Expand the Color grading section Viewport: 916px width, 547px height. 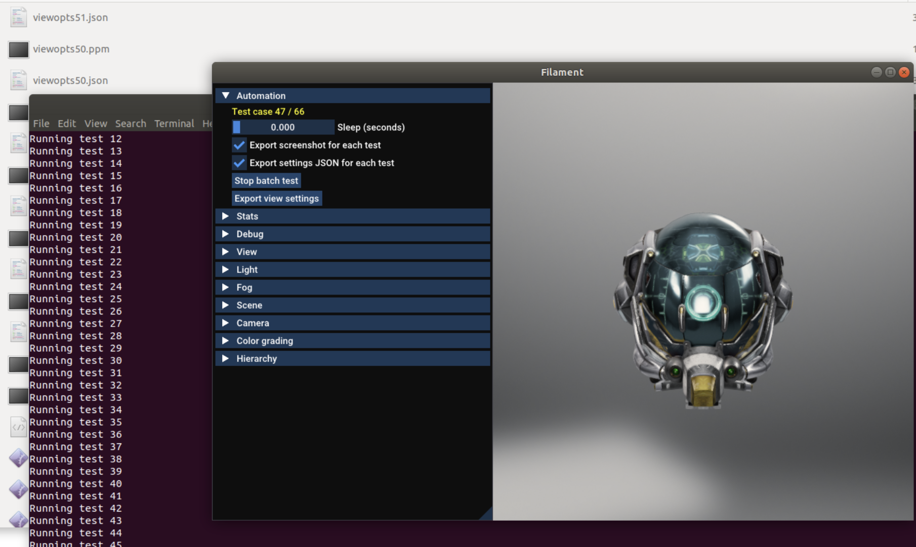[x=353, y=341]
